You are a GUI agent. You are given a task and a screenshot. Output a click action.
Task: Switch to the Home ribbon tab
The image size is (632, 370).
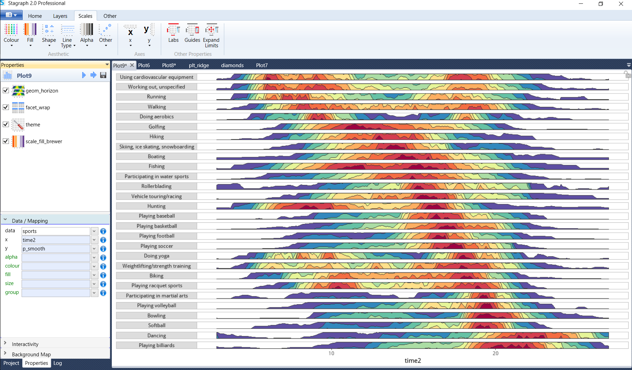pyautogui.click(x=35, y=16)
